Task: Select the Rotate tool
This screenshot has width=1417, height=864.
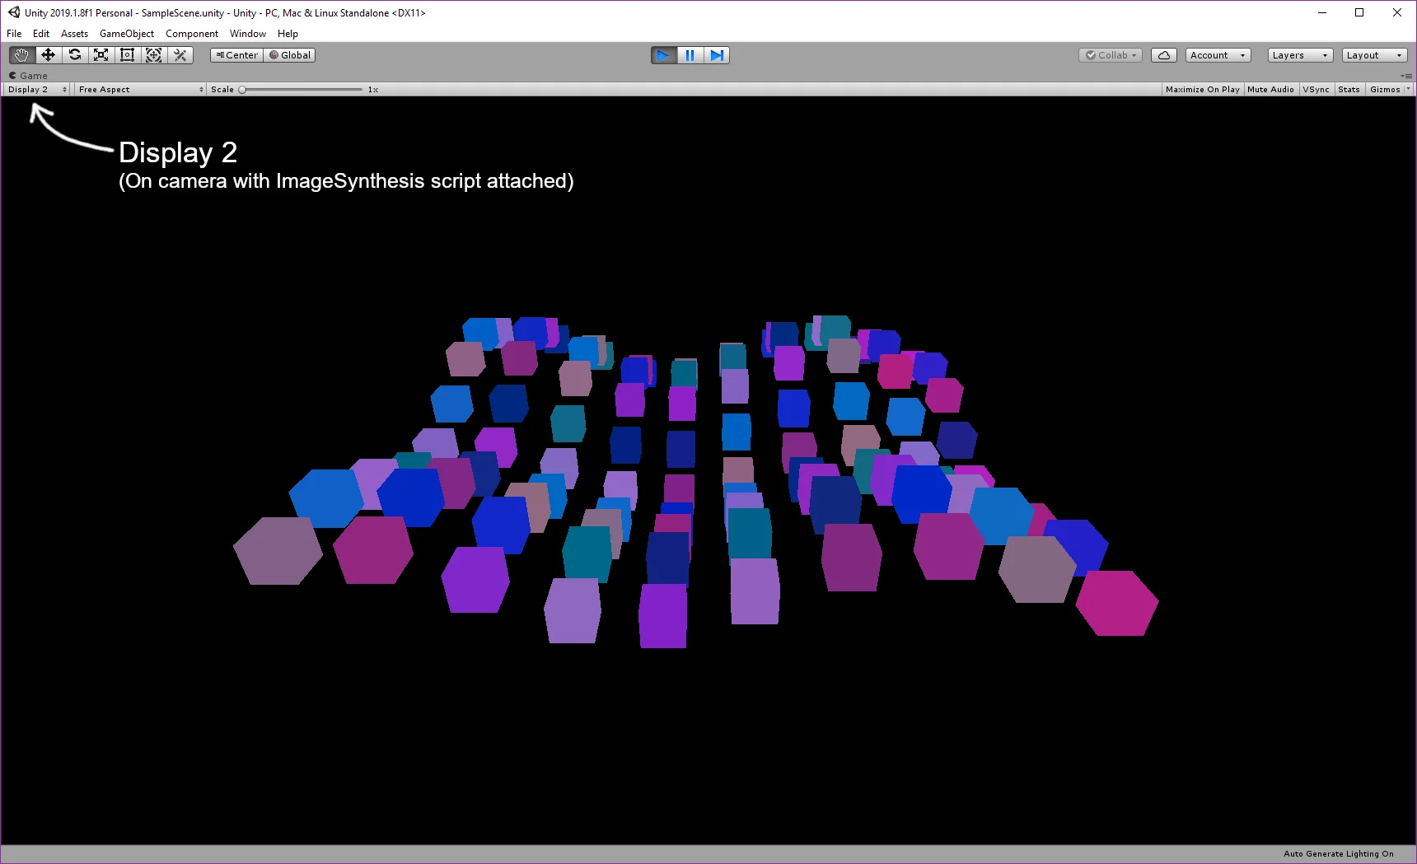Action: 74,55
